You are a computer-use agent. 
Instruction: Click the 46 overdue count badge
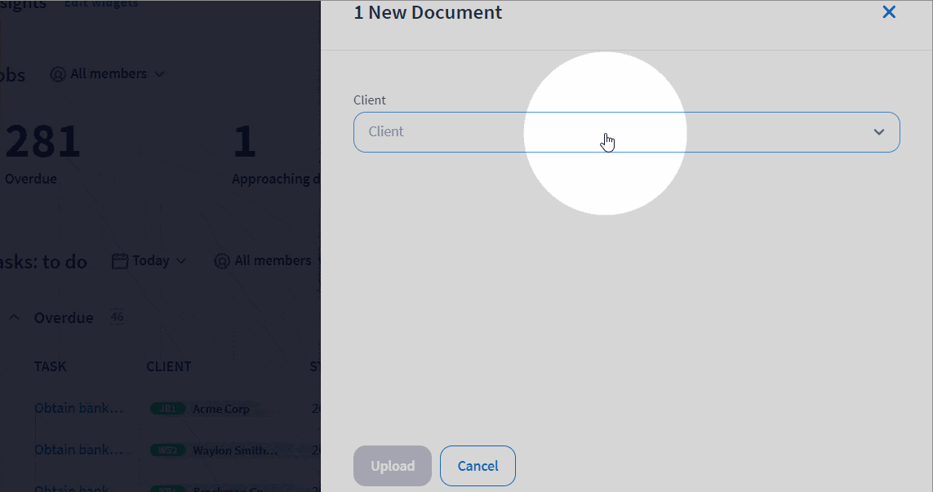pyautogui.click(x=117, y=317)
